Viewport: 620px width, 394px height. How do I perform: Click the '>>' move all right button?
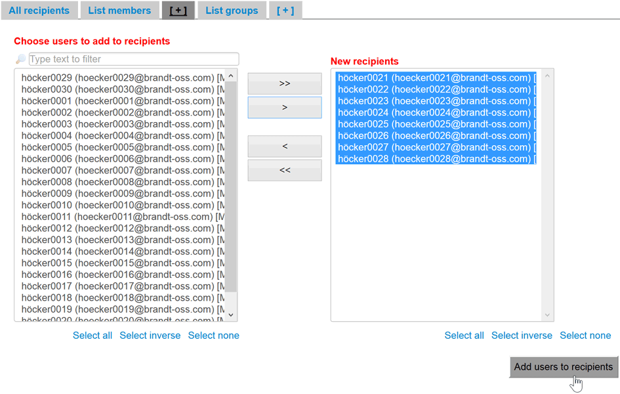(x=284, y=83)
